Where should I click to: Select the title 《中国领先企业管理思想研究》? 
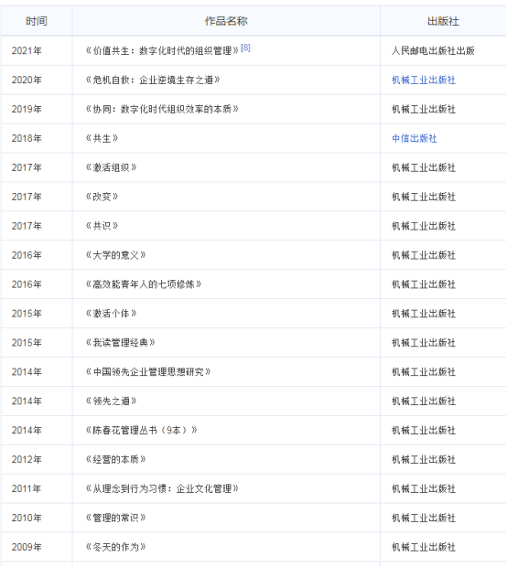[148, 371]
